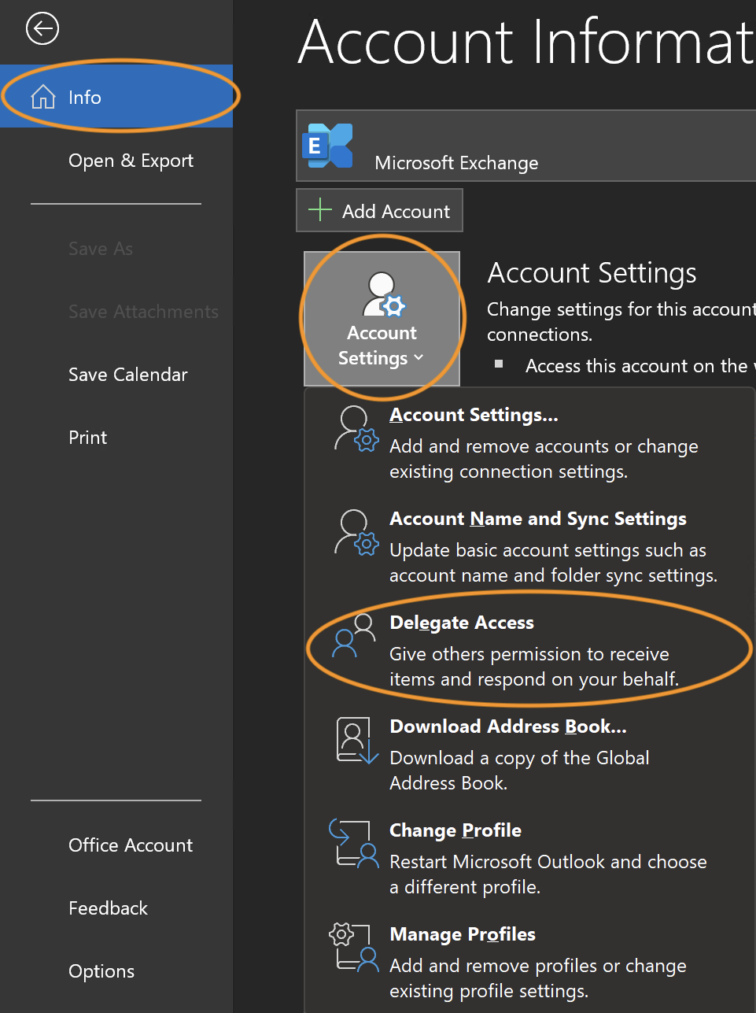Open Outlook Options
This screenshot has height=1013, width=756.
pos(116,971)
